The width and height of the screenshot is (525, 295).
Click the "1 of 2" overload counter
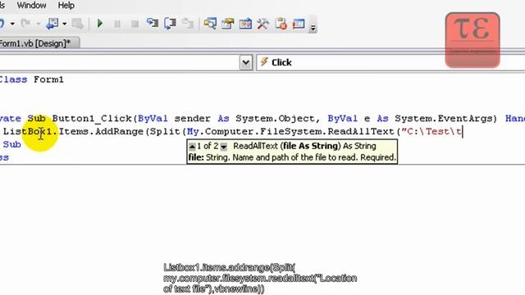[x=208, y=146]
